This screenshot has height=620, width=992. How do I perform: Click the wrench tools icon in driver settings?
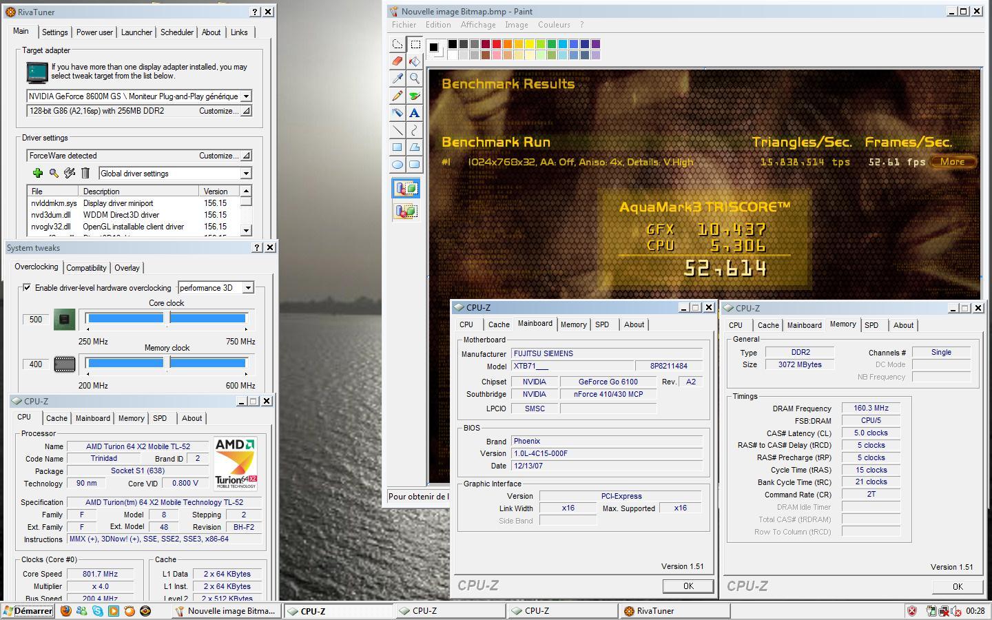point(70,173)
